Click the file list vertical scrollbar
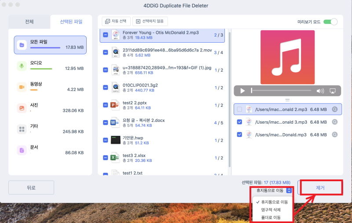The image size is (352, 223). coord(229,100)
